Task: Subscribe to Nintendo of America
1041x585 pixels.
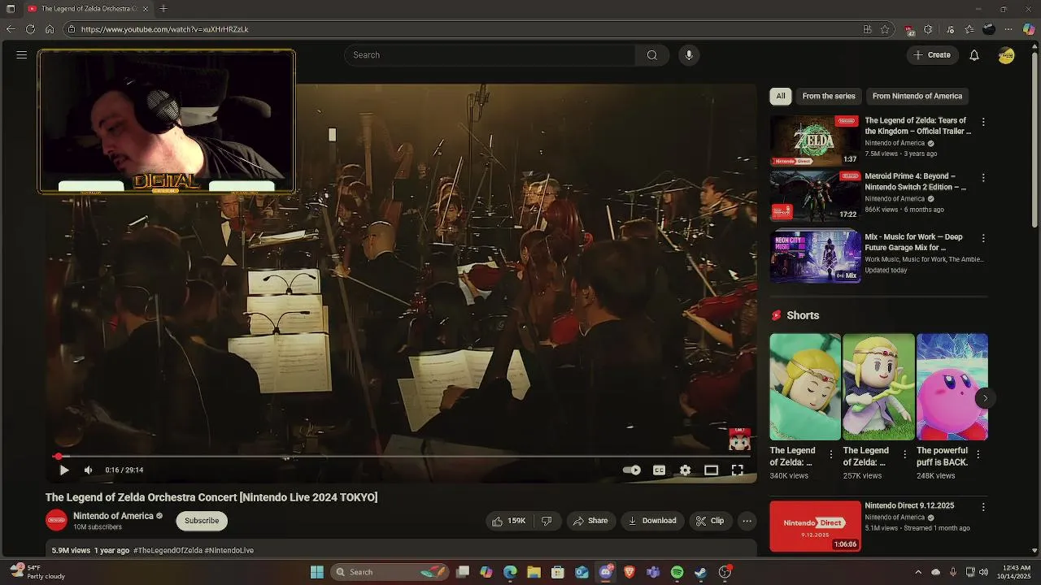Action: pos(202,521)
